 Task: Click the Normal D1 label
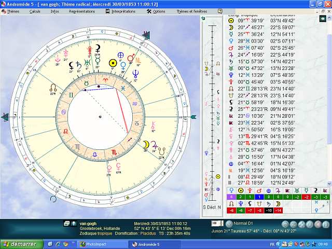(x=243, y=223)
